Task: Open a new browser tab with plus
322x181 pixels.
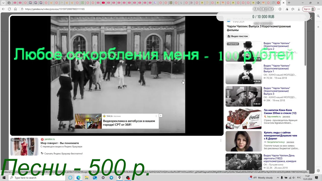Action: coord(289,3)
